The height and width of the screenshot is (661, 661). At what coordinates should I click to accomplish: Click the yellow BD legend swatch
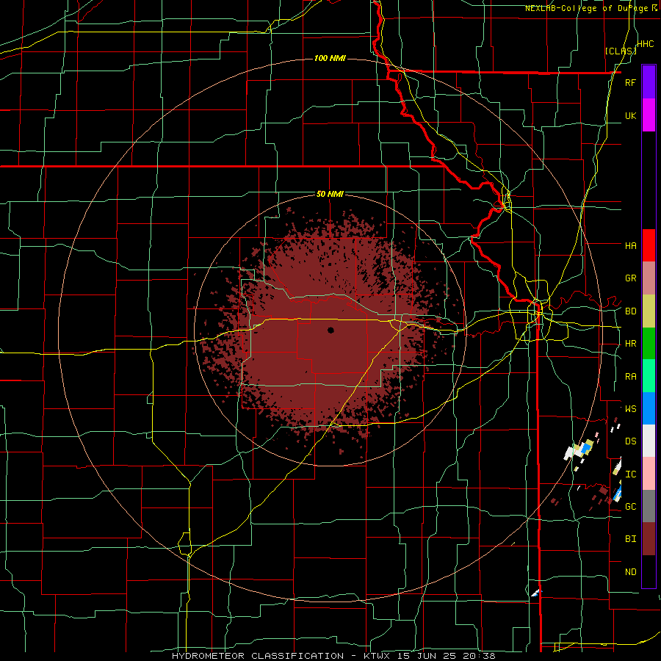coord(649,311)
